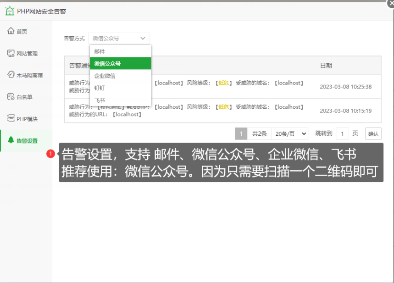Viewport: 394px width, 283px height.
Task: Click the PHP网站安全告警 logo icon
Action: pyautogui.click(x=10, y=11)
